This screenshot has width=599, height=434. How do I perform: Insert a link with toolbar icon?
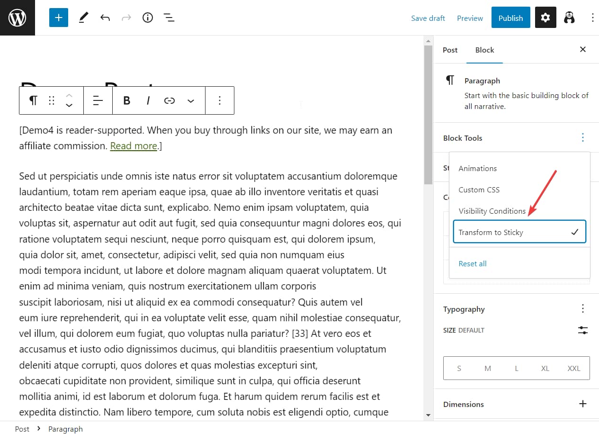click(170, 100)
